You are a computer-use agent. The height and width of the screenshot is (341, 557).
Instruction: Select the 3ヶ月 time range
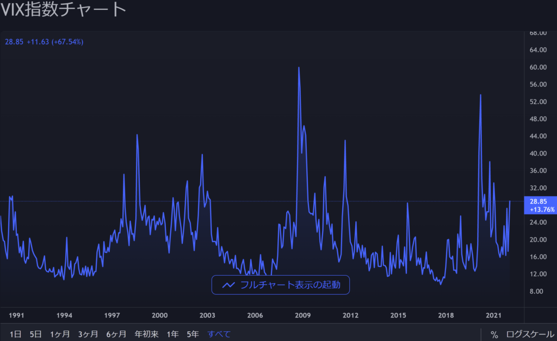(x=88, y=334)
